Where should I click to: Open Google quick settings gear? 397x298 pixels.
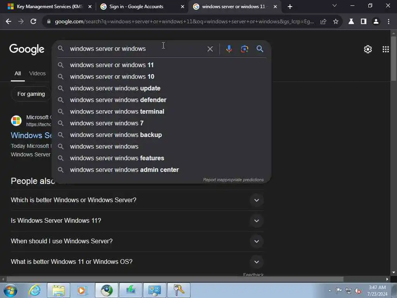coord(368,49)
